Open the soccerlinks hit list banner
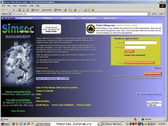Viewport: 168px width, 126px height. (154, 104)
